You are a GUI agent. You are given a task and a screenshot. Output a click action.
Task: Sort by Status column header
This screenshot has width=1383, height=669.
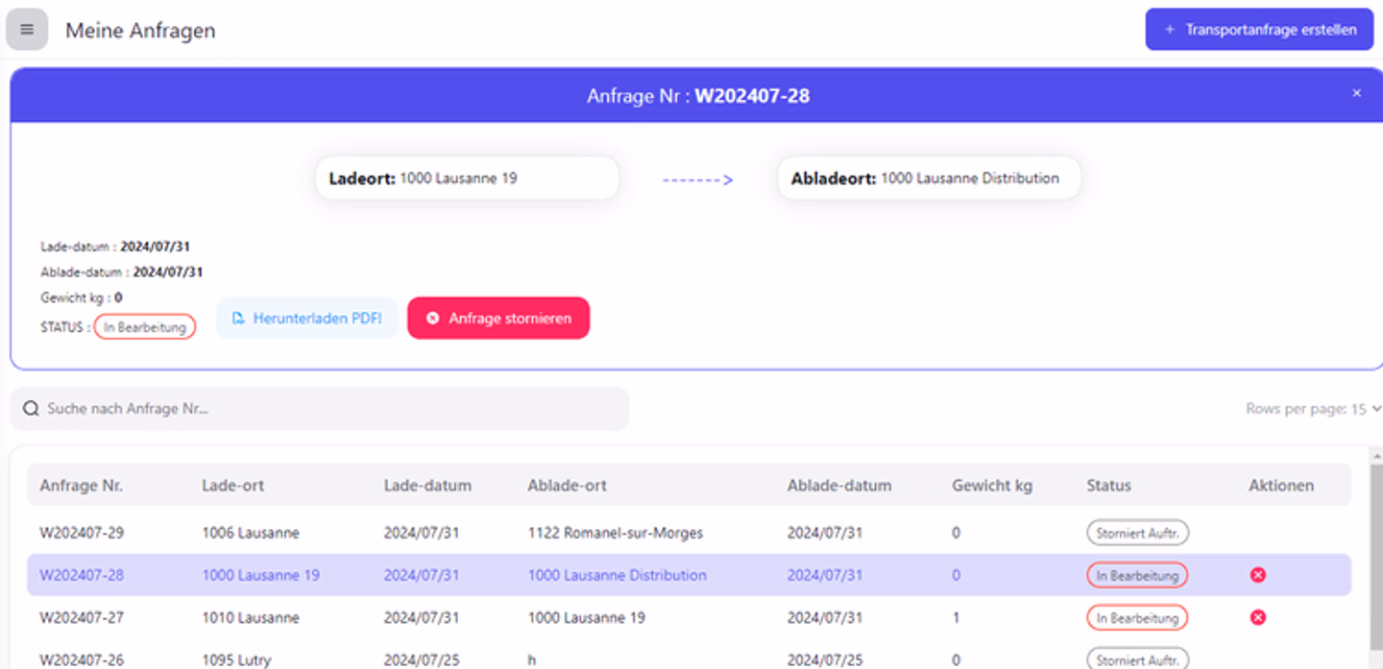coord(1108,486)
